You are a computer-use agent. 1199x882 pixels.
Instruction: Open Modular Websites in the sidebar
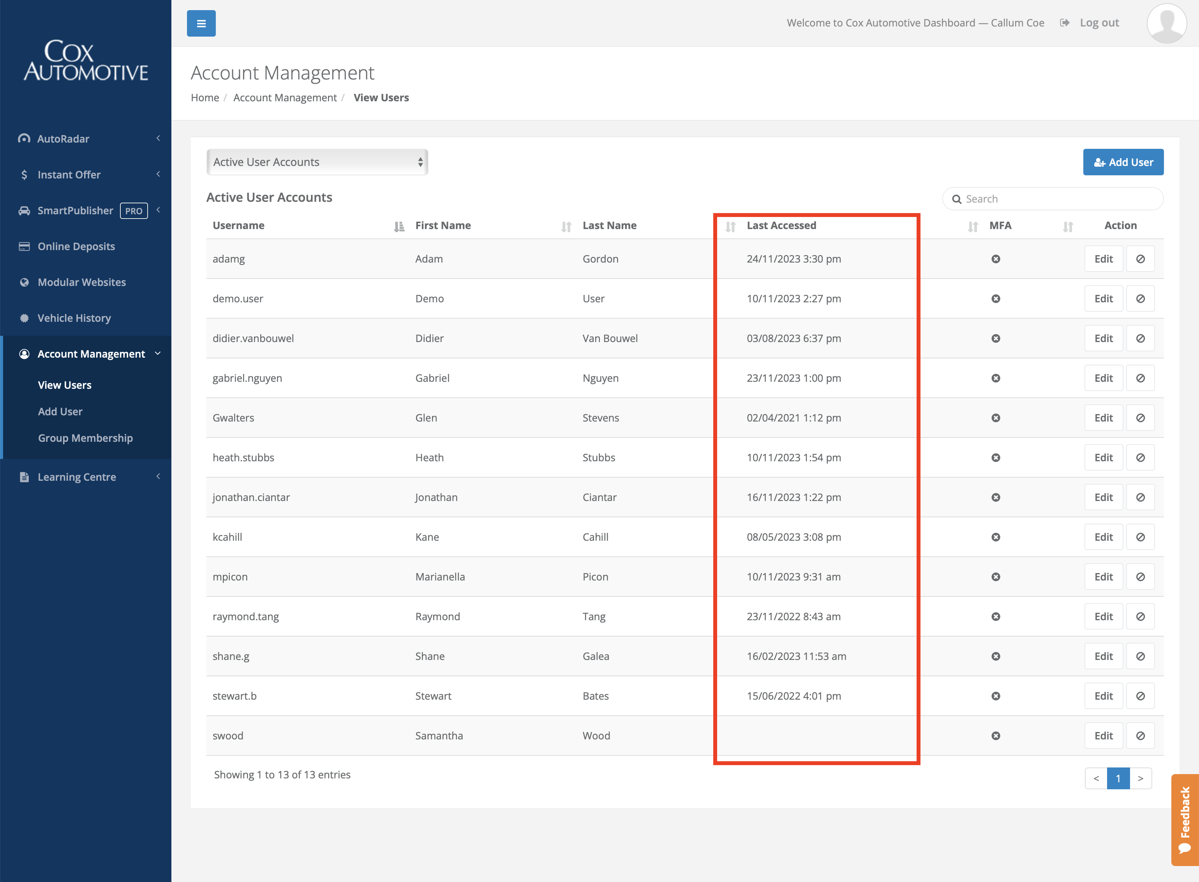pyautogui.click(x=85, y=282)
